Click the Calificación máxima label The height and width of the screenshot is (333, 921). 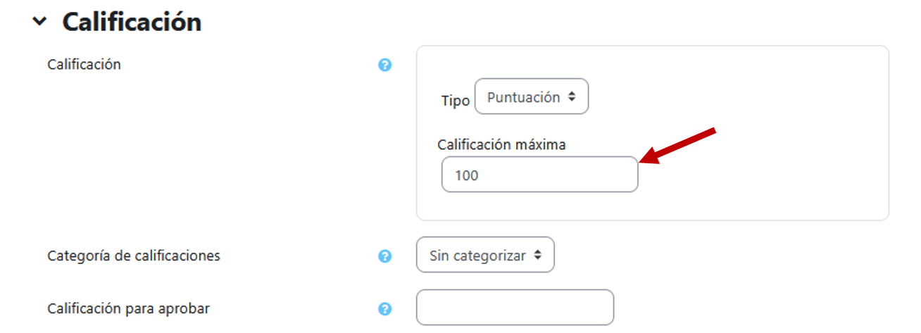(501, 144)
